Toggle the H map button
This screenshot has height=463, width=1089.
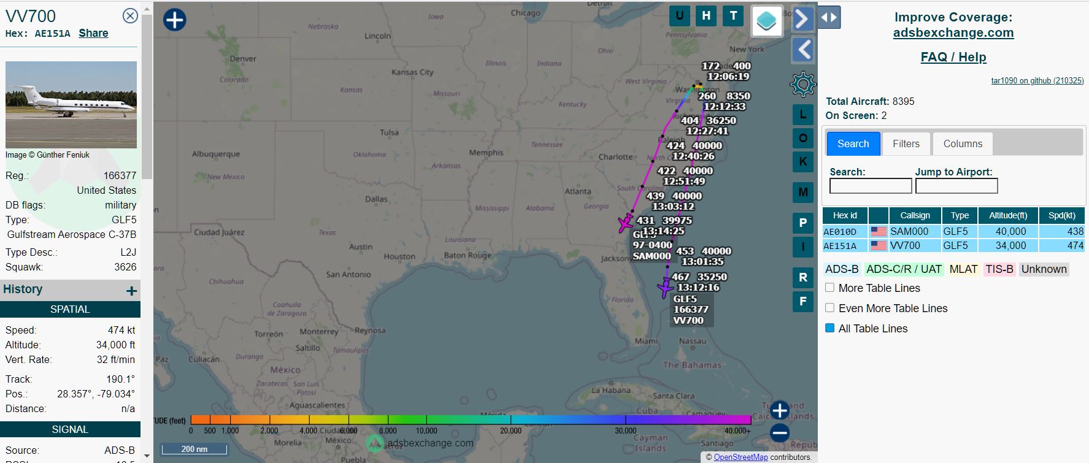[x=706, y=16]
